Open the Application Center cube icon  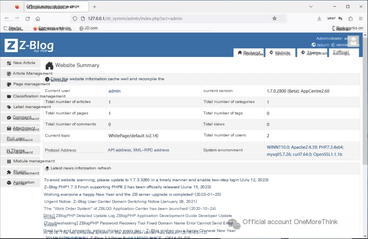click(9, 183)
